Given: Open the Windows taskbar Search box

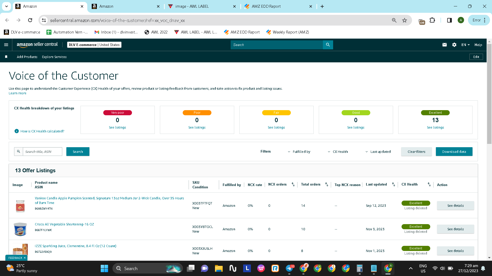Looking at the screenshot, I should [x=148, y=268].
